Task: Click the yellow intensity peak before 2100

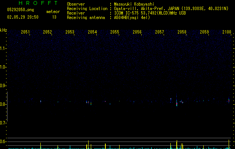Action: [229, 144]
